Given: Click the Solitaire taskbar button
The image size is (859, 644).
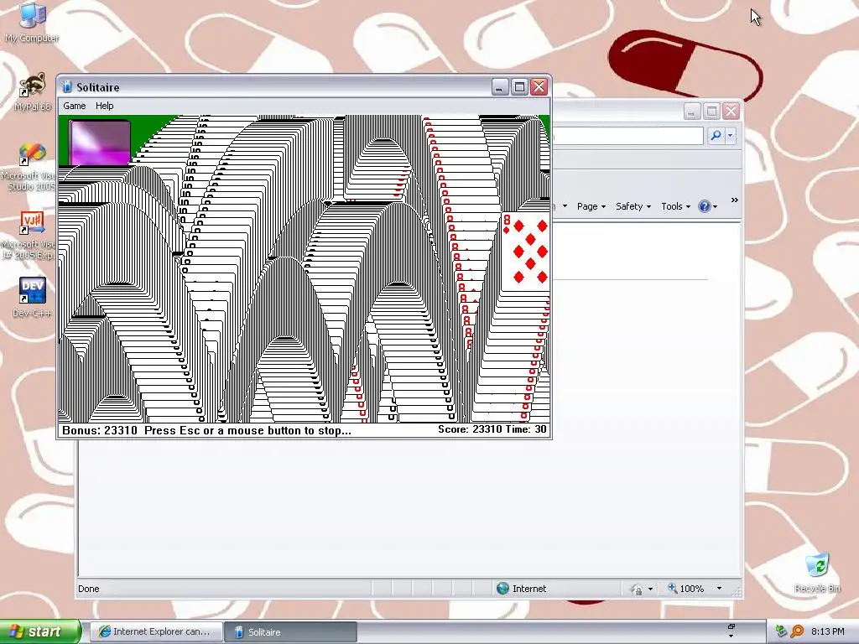Looking at the screenshot, I should point(291,631).
